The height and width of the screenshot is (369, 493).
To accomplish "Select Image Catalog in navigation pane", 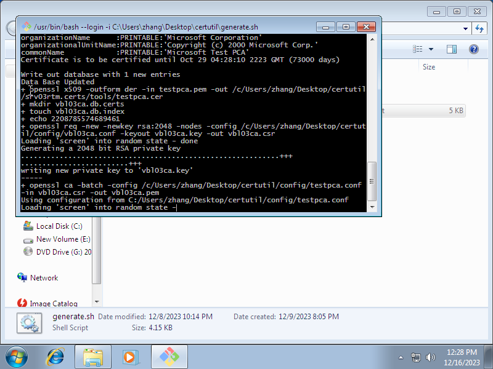I will [54, 303].
